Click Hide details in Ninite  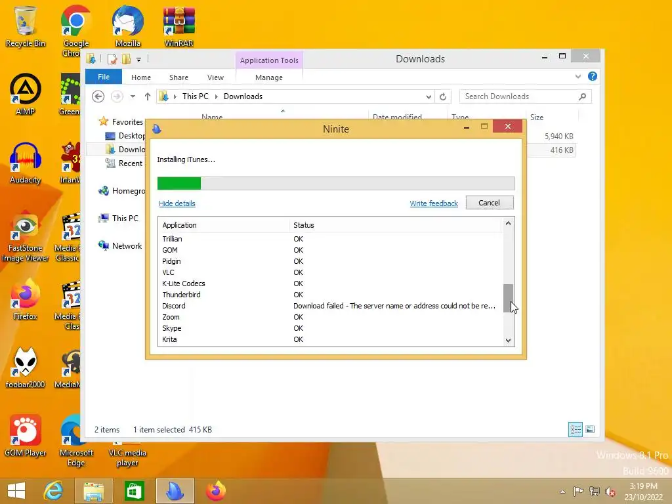177,203
